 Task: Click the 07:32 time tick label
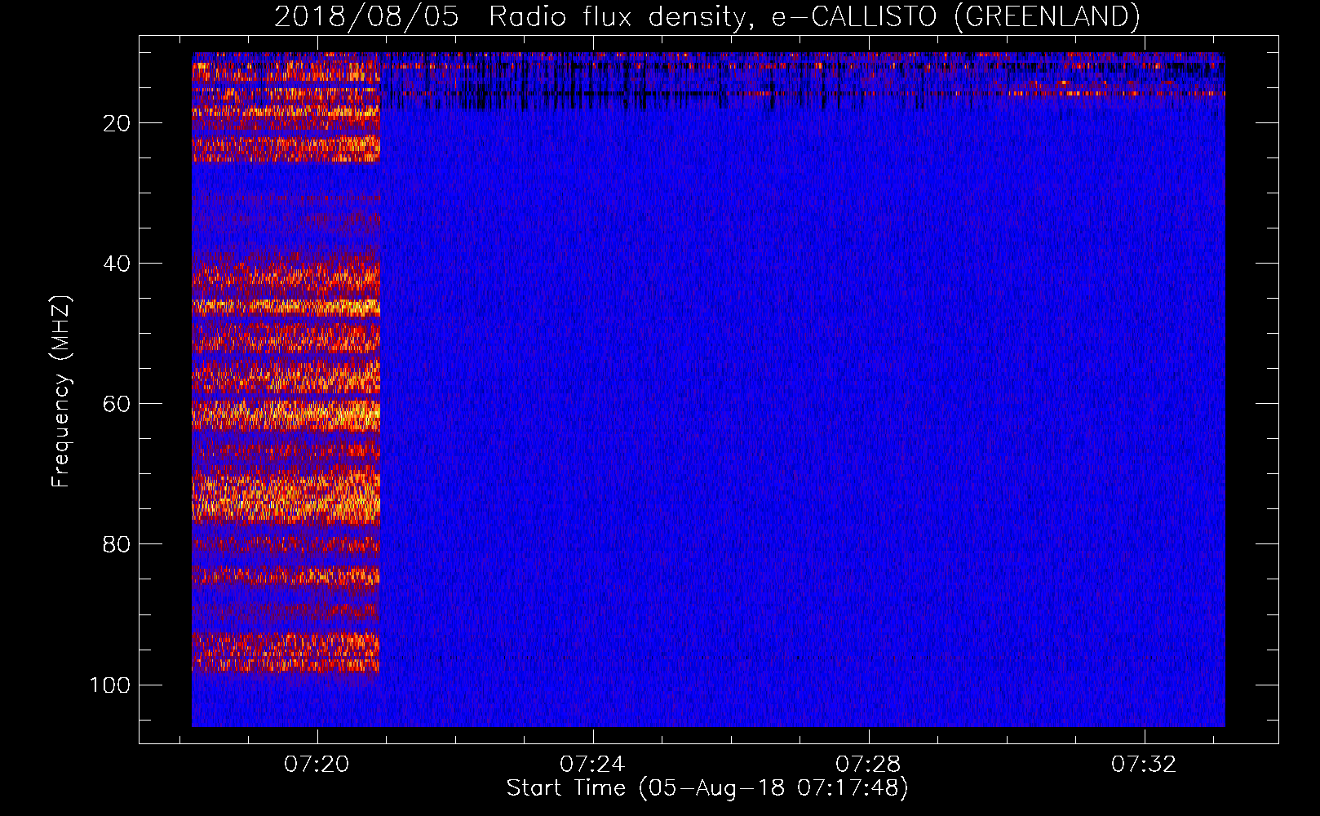point(1144,764)
